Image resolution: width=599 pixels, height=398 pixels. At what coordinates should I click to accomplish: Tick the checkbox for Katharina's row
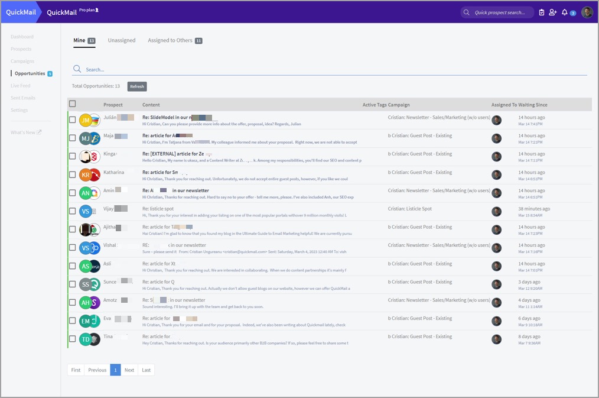tap(73, 174)
